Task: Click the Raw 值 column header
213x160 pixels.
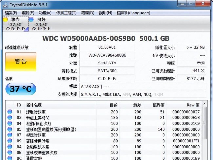Action: click(184, 105)
